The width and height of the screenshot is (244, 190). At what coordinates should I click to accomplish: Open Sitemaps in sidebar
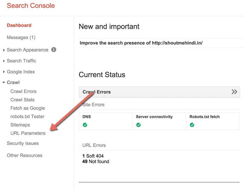point(20,125)
